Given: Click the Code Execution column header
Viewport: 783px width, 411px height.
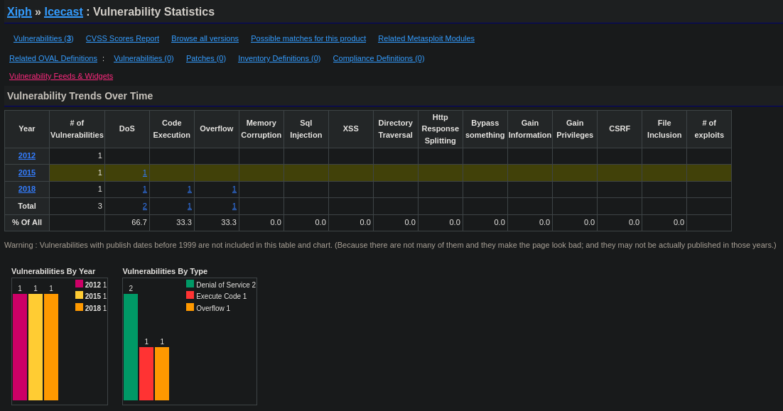Looking at the screenshot, I should pos(172,129).
